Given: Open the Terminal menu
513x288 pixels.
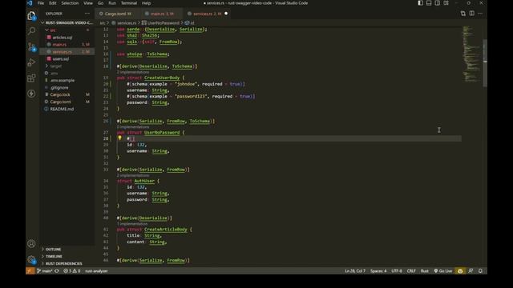Looking at the screenshot, I should click(129, 3).
